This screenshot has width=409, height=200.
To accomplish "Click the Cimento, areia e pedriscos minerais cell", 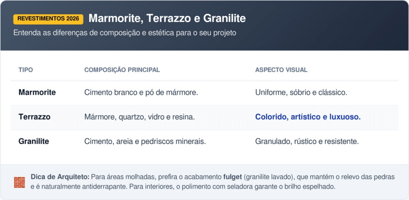I will [145, 141].
